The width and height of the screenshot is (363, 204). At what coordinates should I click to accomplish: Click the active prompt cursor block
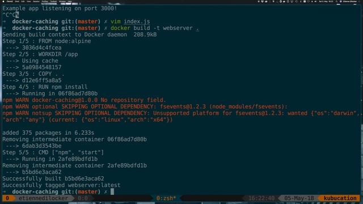pos(112,192)
